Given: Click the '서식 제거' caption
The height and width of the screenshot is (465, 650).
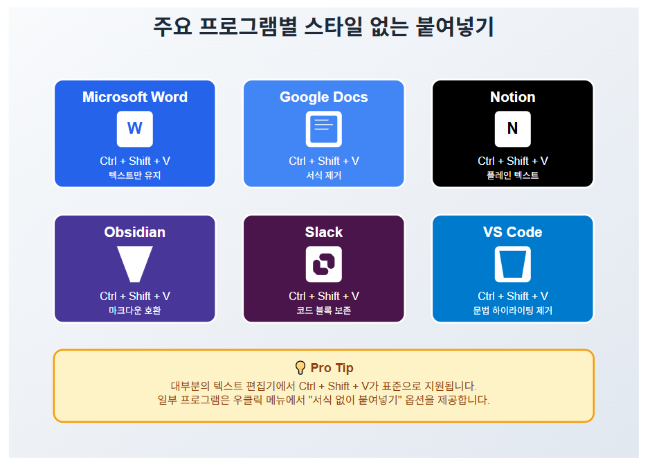Looking at the screenshot, I should coord(324,175).
